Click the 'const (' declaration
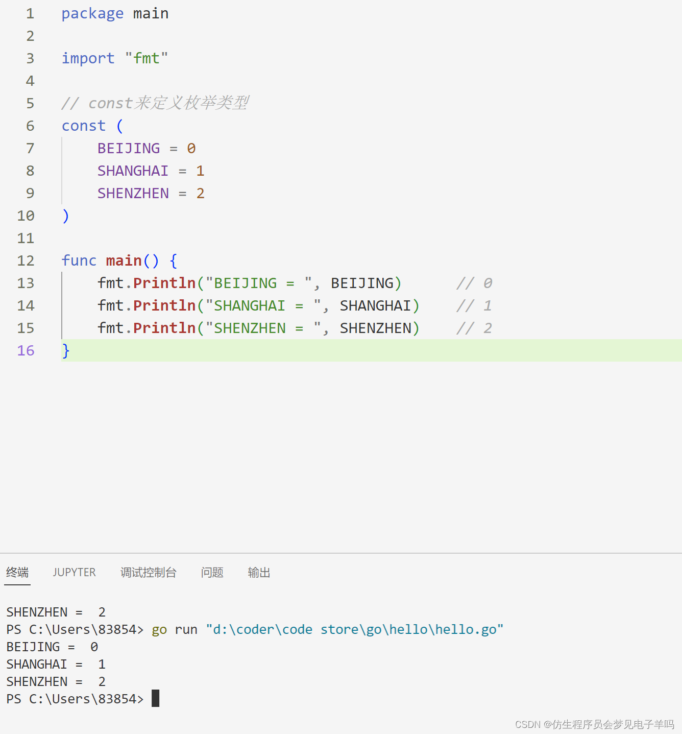Screen dimensions: 682x734 point(92,126)
